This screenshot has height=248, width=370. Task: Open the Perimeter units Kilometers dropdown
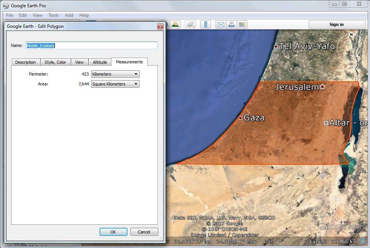coord(115,74)
